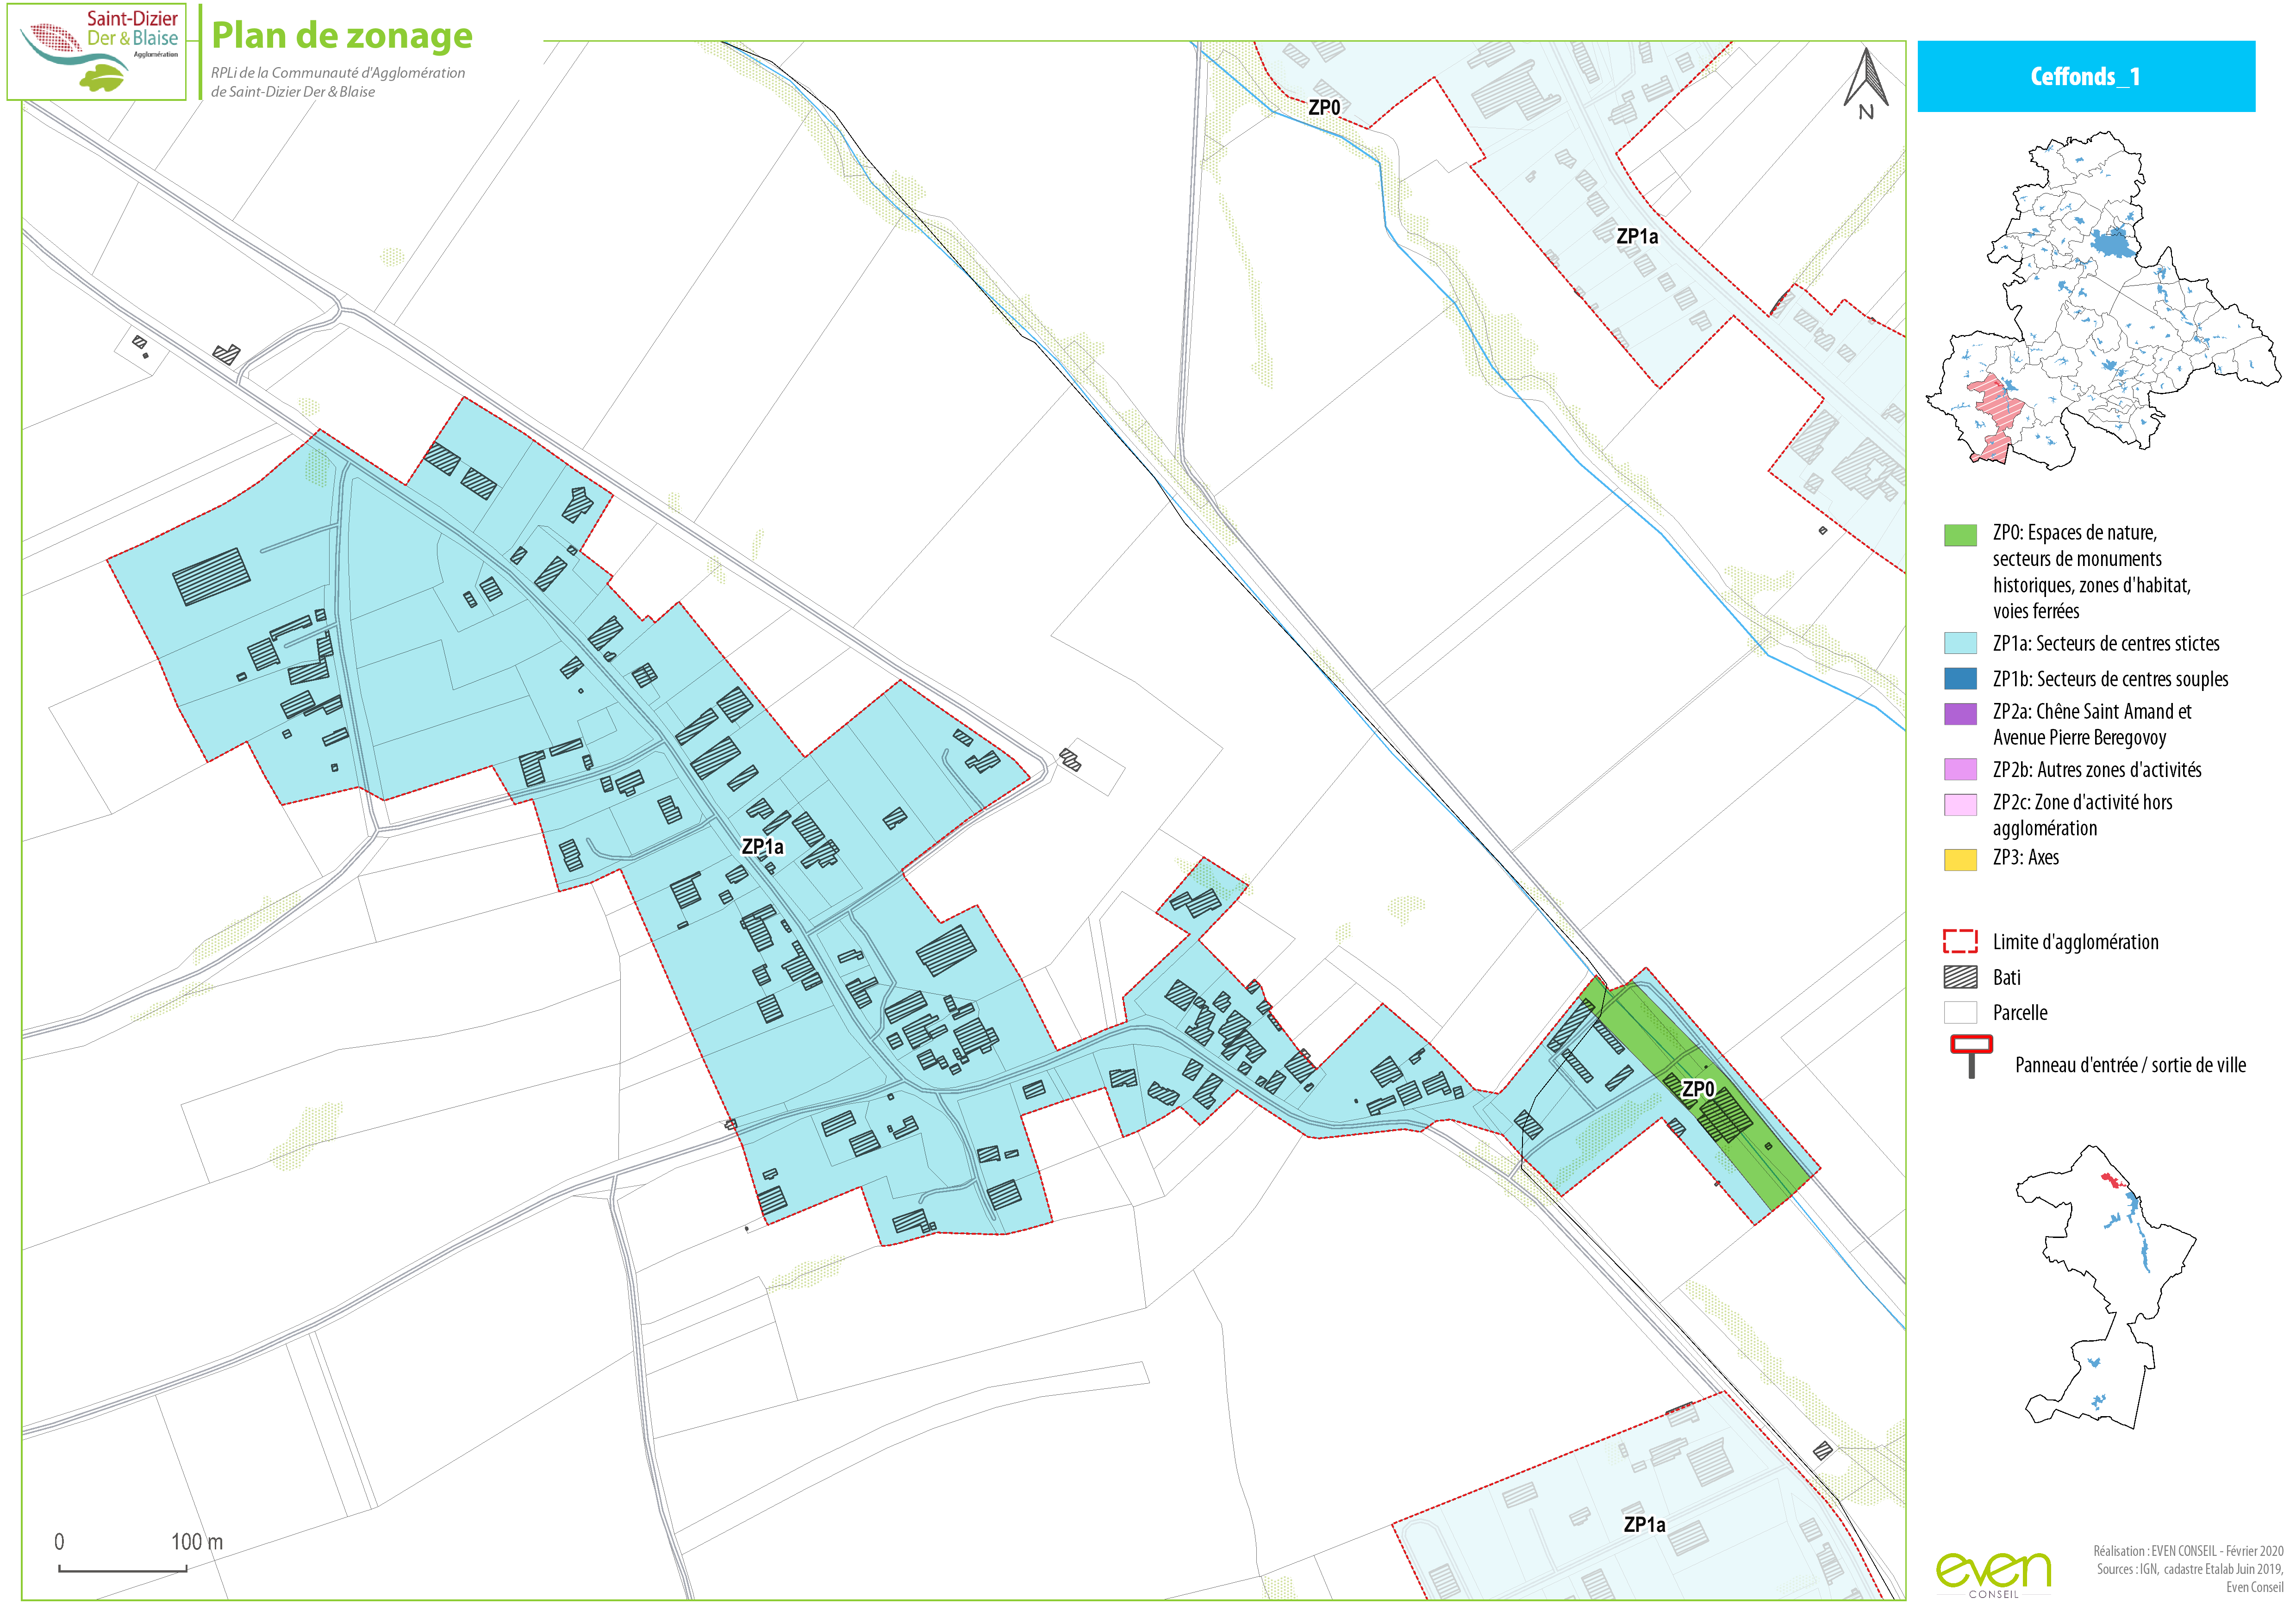Click the Plan de zonage heading
The height and width of the screenshot is (1623, 2296).
tap(342, 35)
